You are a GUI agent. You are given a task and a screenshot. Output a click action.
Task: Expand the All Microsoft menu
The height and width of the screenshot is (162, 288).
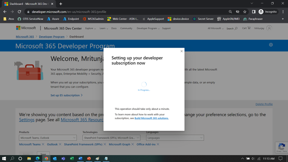pos(215,28)
